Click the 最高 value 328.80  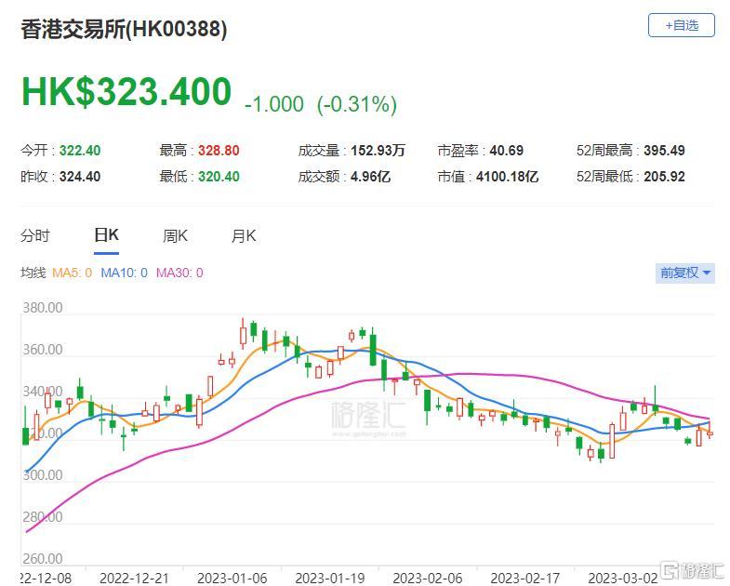coord(219,151)
